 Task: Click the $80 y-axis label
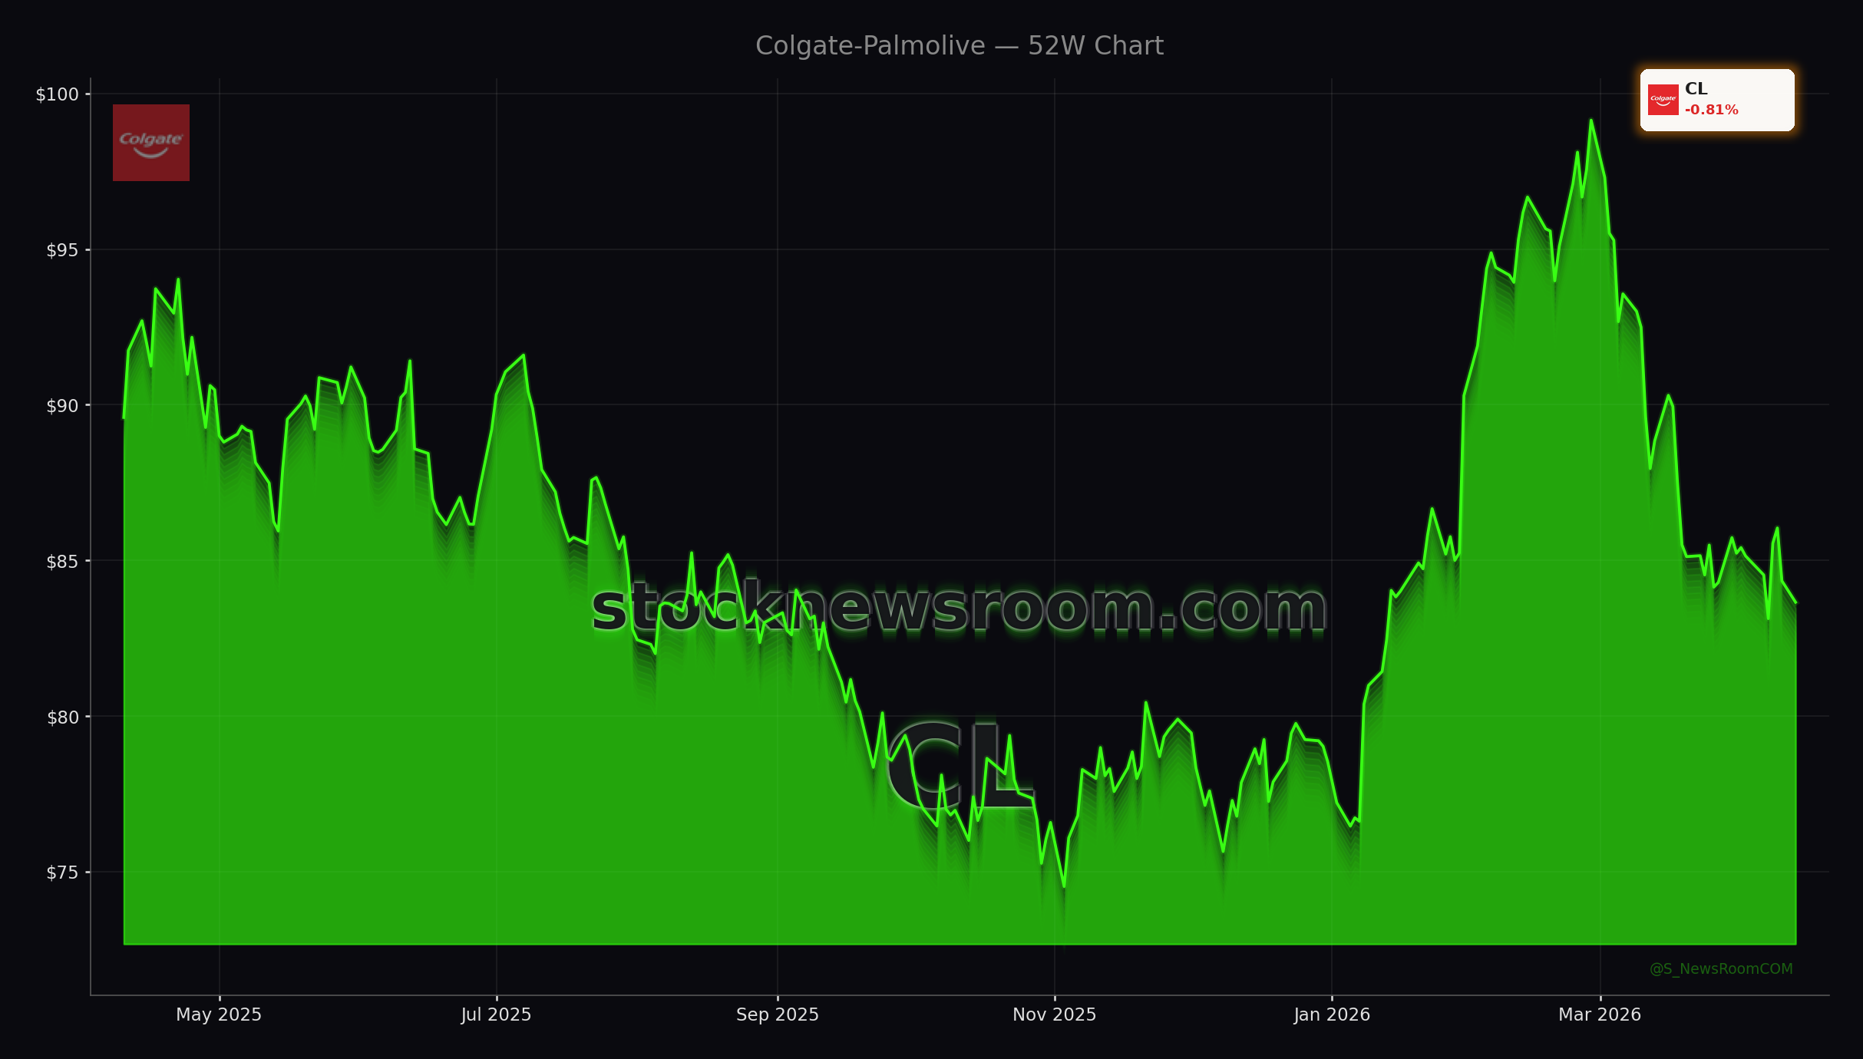[x=62, y=718]
